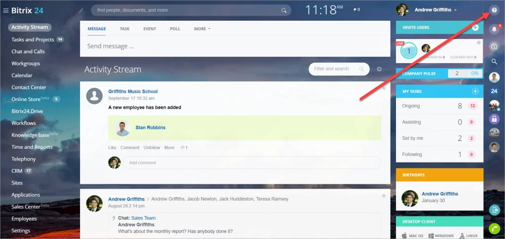Screen dimensions: 505x239
Task: Click the Mac OS apple icon
Action: click(404, 236)
